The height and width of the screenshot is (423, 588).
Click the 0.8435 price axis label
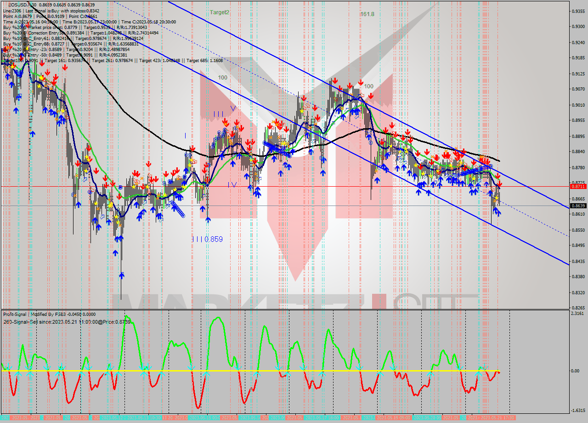(x=577, y=261)
